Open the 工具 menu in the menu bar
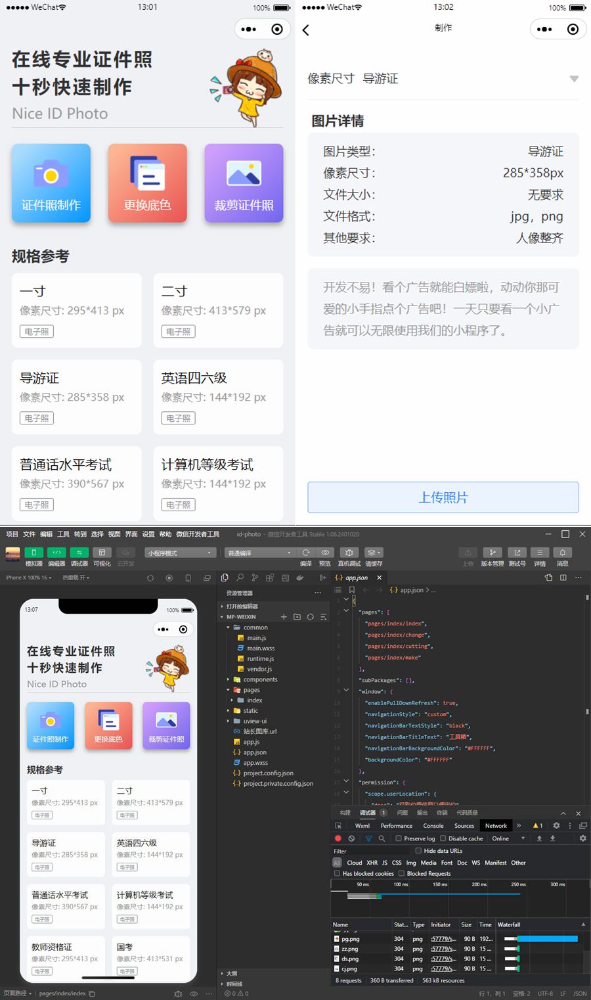The width and height of the screenshot is (591, 1000). [x=63, y=534]
